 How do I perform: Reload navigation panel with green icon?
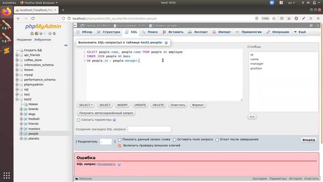pos(54,33)
